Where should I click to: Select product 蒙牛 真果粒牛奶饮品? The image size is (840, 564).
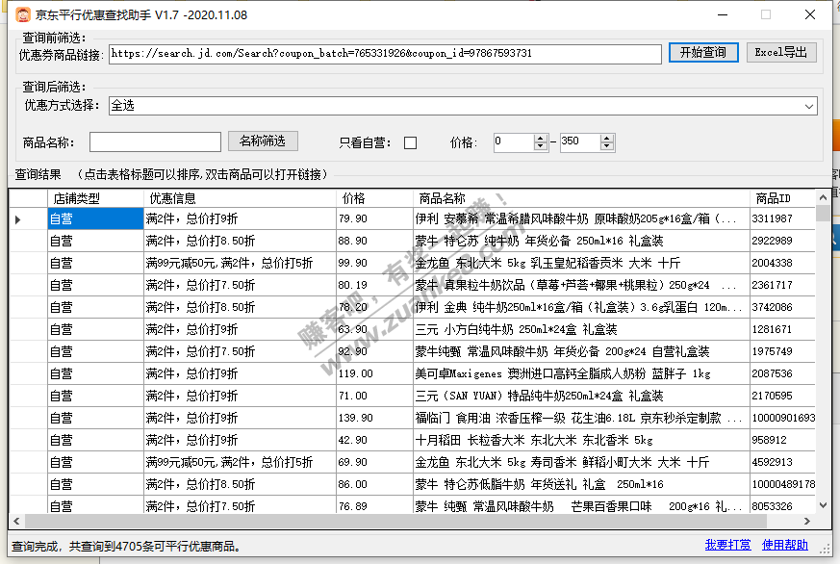point(581,285)
